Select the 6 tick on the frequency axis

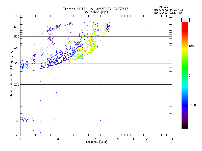pos(118,139)
